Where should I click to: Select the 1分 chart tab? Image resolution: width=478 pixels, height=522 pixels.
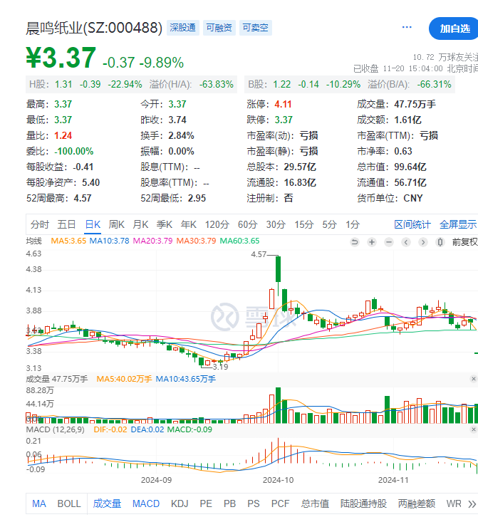(353, 225)
